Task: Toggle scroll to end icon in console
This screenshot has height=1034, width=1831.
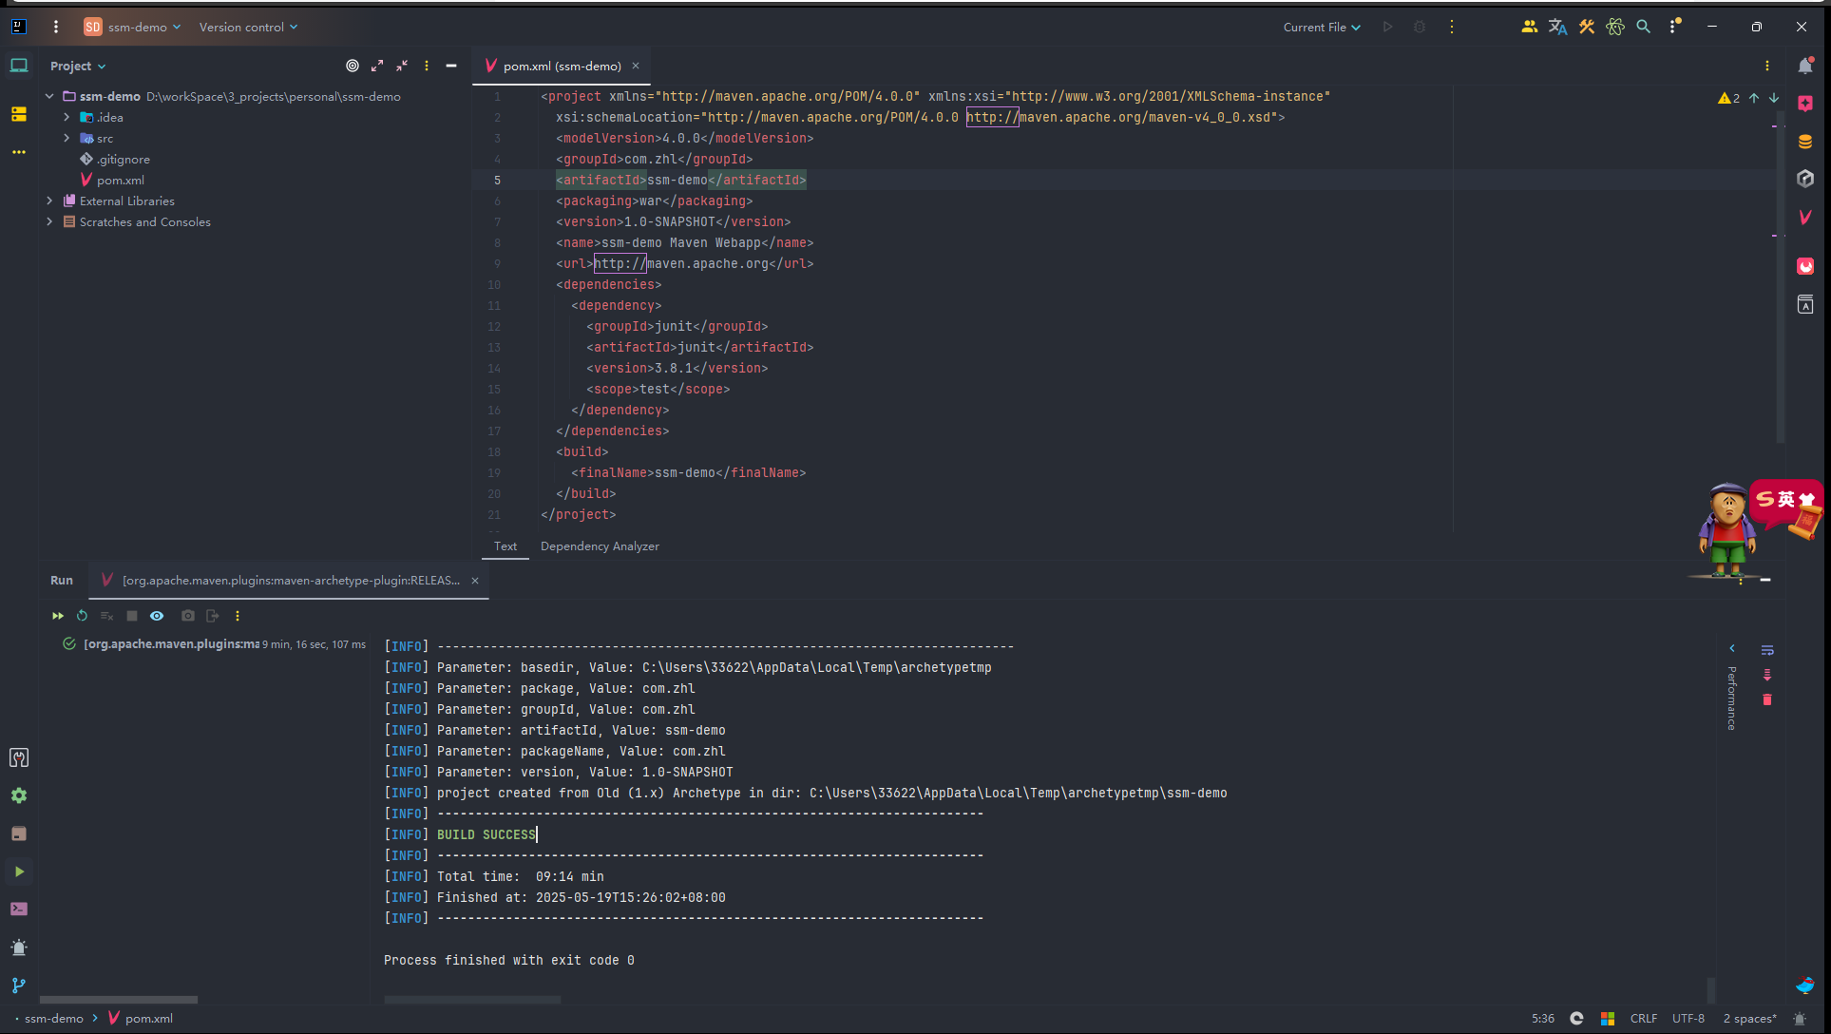Action: [x=1767, y=675]
